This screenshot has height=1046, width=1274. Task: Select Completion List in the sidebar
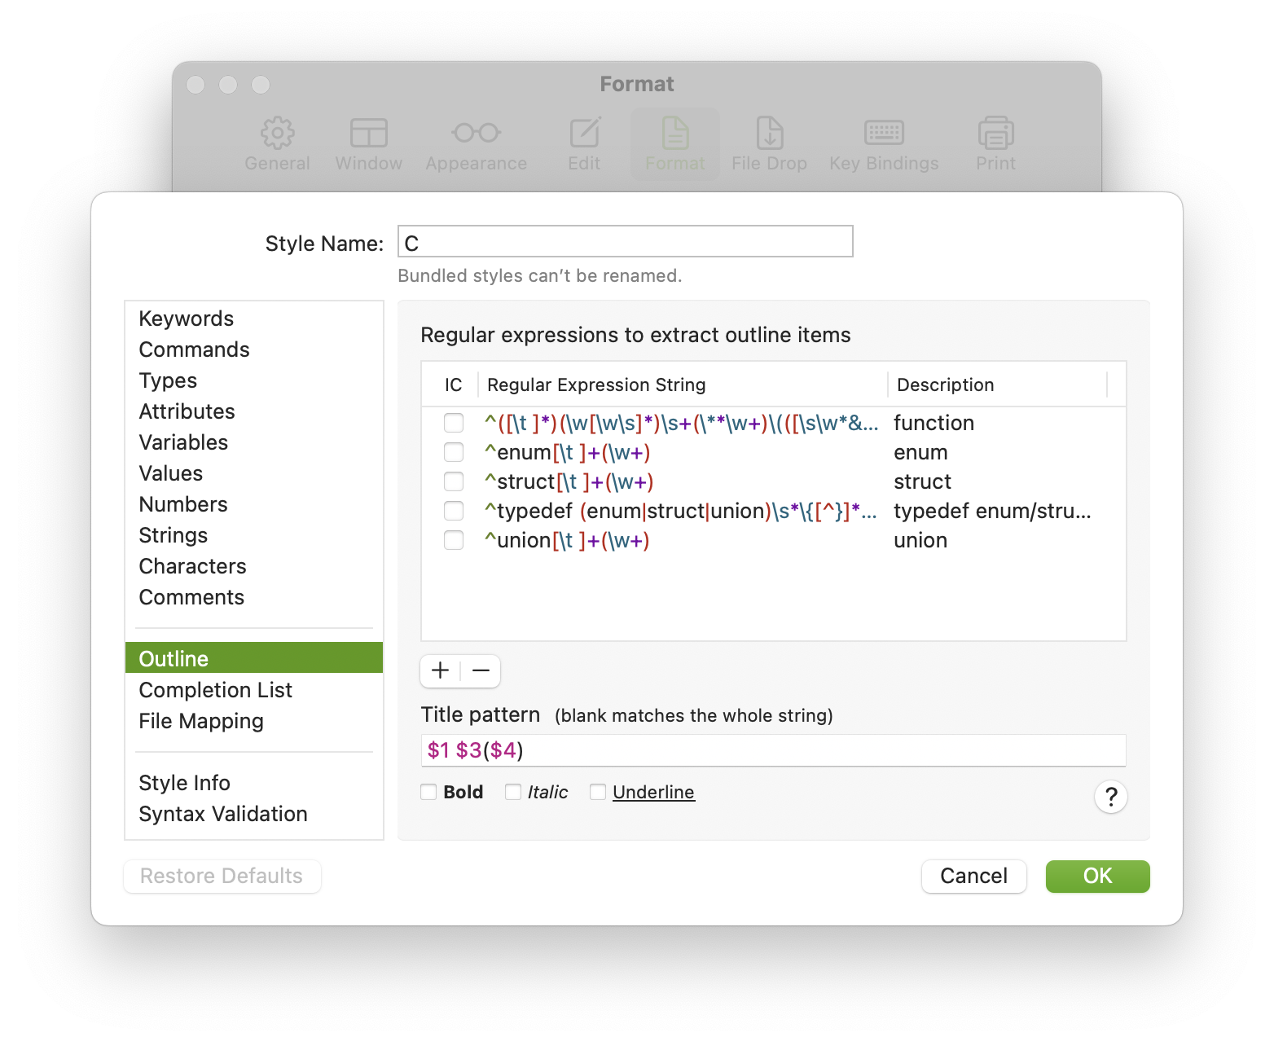254,690
